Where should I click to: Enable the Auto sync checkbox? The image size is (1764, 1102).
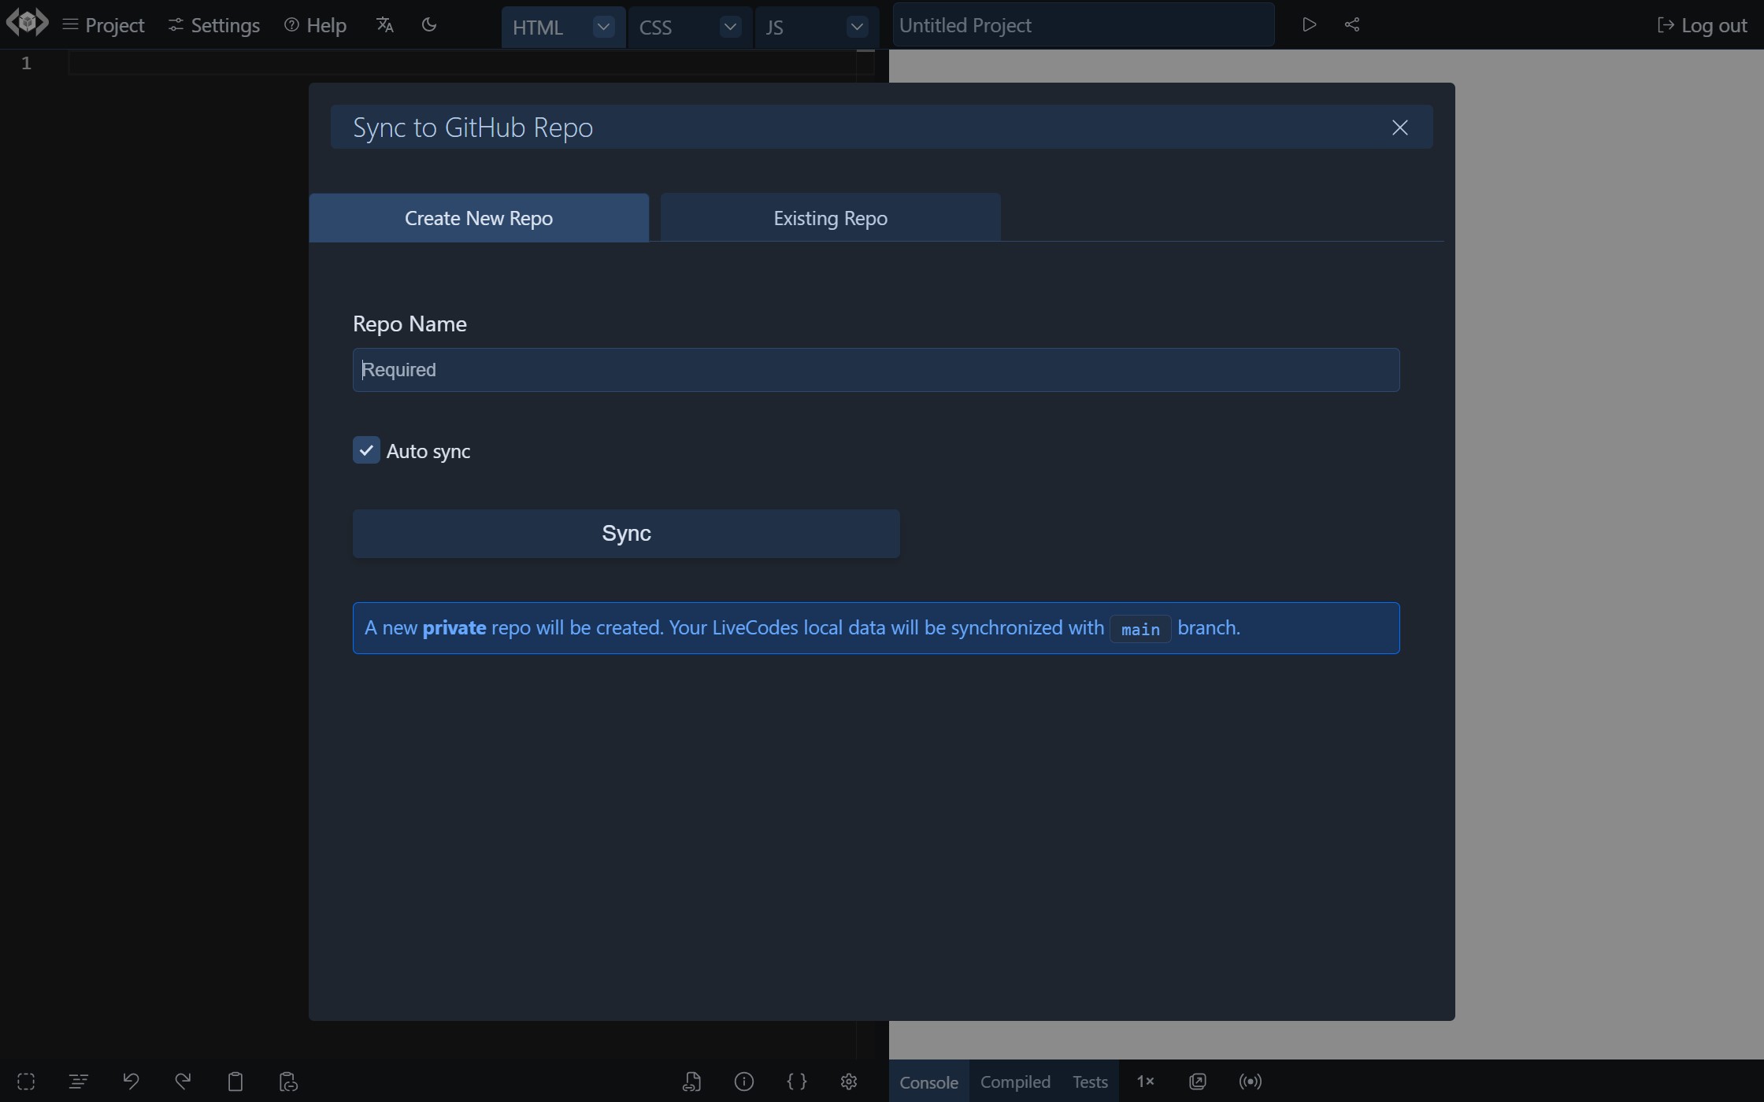pyautogui.click(x=365, y=449)
